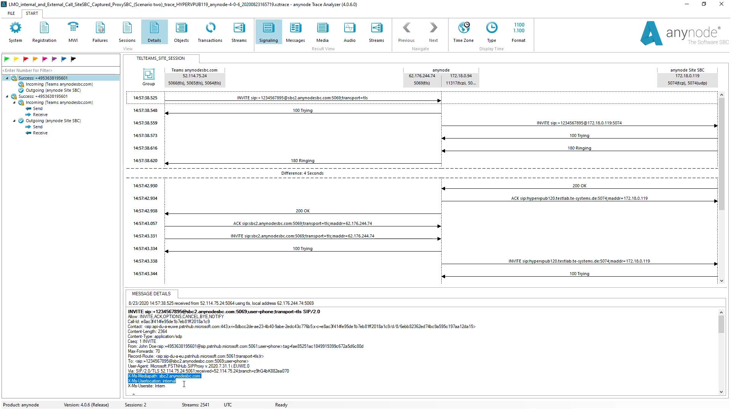Select the yellow flag filter
This screenshot has width=731, height=411.
point(16,59)
